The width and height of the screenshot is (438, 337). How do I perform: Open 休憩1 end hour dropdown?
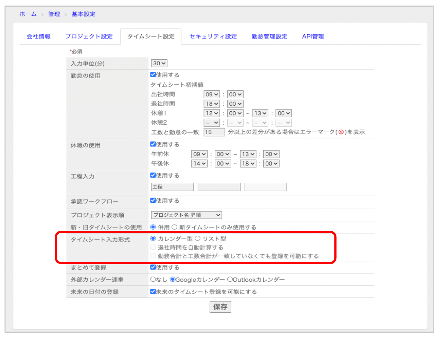[260, 113]
